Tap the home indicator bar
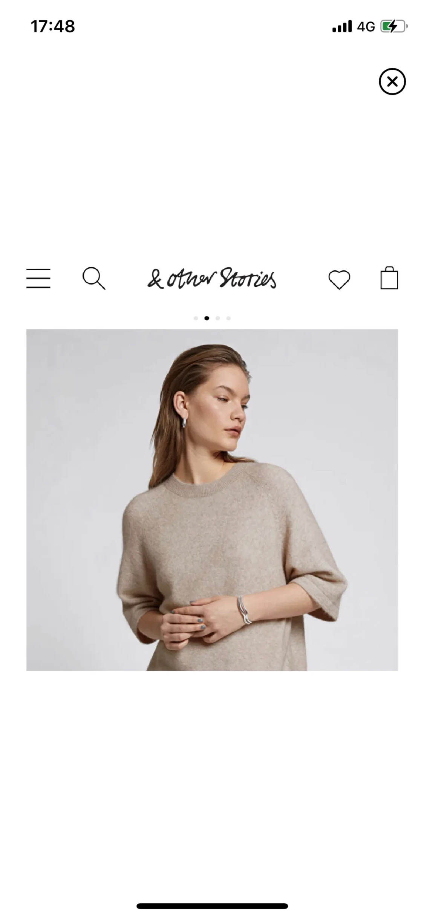This screenshot has height=918, width=424. [212, 906]
